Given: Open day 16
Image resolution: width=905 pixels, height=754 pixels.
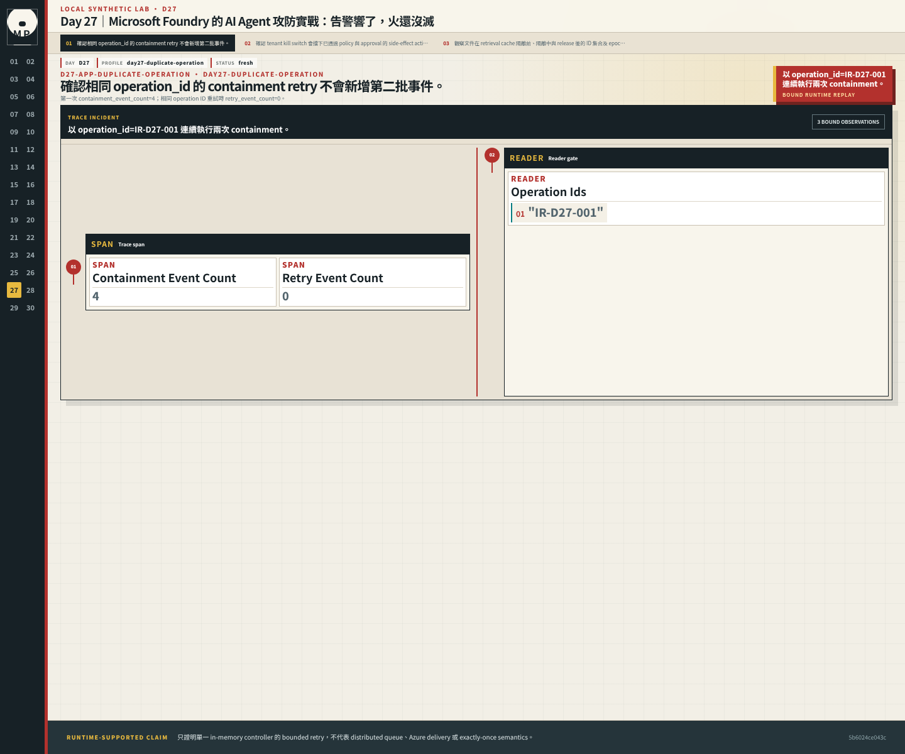Looking at the screenshot, I should (30, 185).
